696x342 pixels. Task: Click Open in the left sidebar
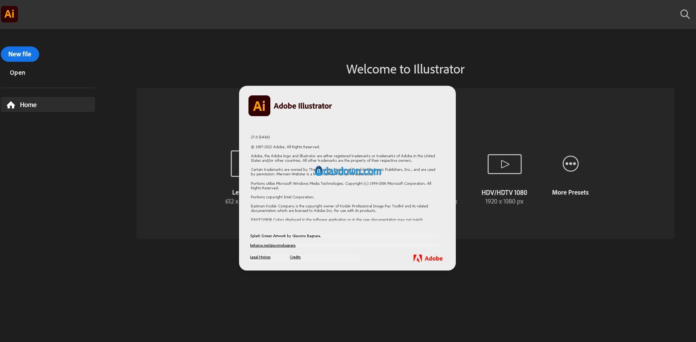coord(17,73)
